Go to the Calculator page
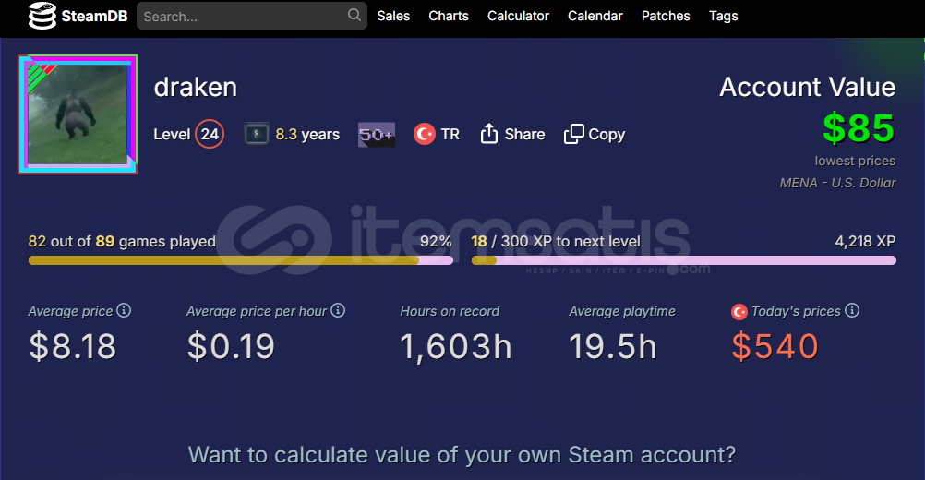 click(x=518, y=16)
